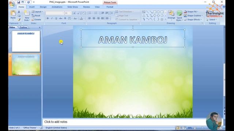Cut the selection with the scissors icon
Screen dimensions: 234x131
point(19,12)
